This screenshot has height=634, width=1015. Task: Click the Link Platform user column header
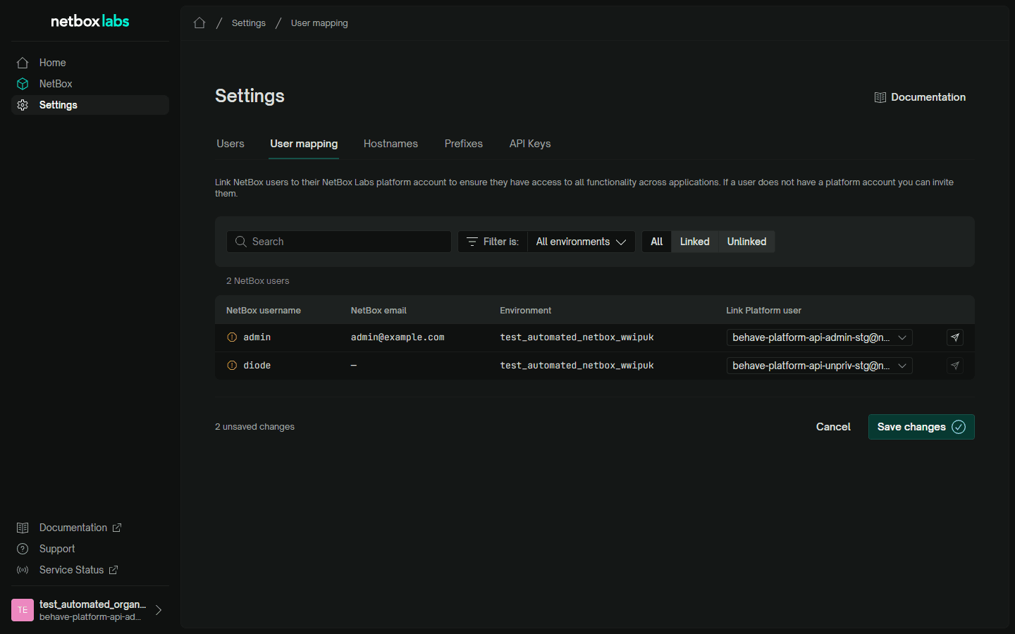[x=763, y=311]
